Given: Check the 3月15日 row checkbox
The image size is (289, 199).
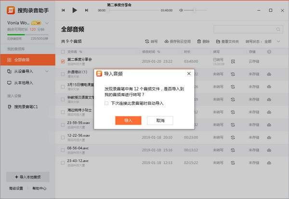Looking at the screenshot, I should 63,87.
